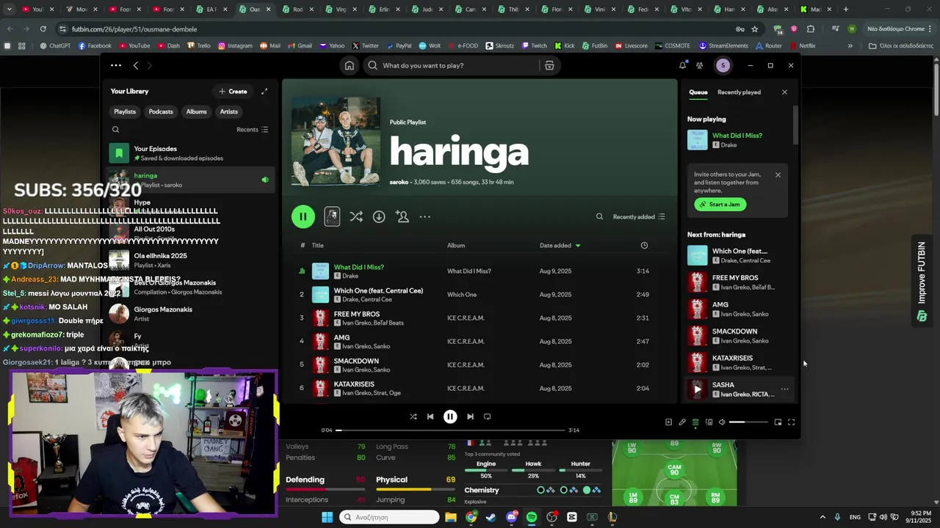Show lyrics with microphone icon
The image size is (940, 528).
point(682,422)
